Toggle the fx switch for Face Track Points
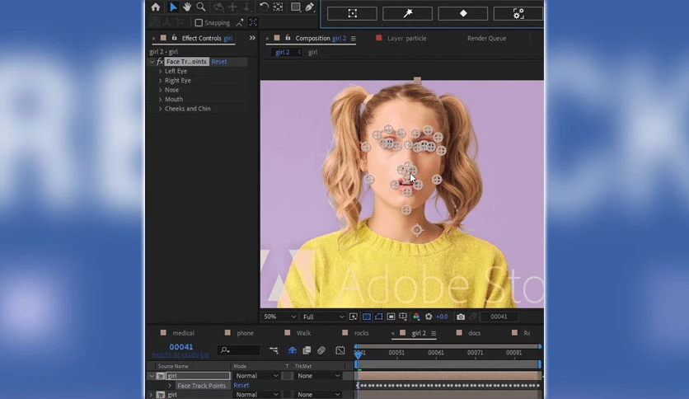The image size is (689, 399). tap(160, 62)
